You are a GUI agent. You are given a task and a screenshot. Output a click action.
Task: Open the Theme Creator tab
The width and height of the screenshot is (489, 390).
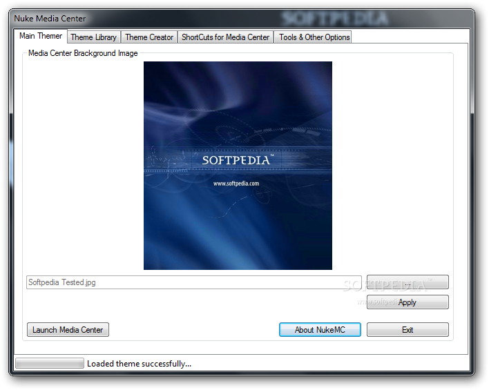pos(149,37)
